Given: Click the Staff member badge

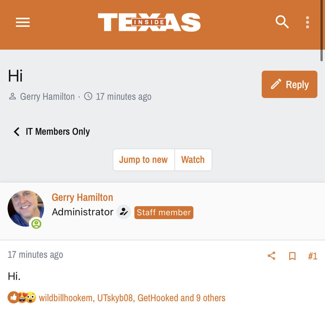Looking at the screenshot, I should pos(164,213).
